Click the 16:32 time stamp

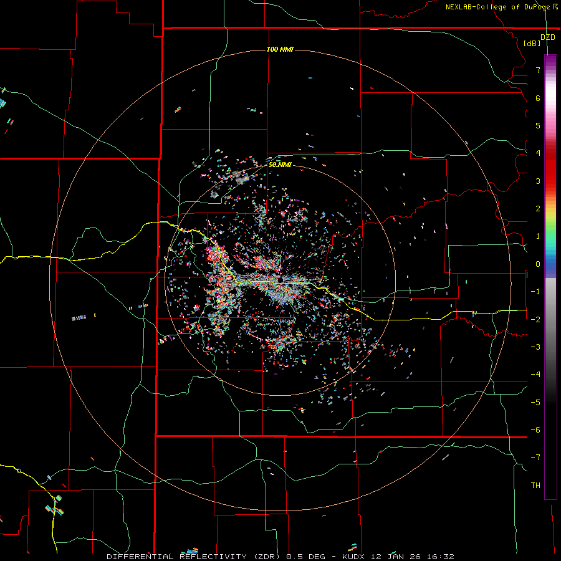click(442, 557)
